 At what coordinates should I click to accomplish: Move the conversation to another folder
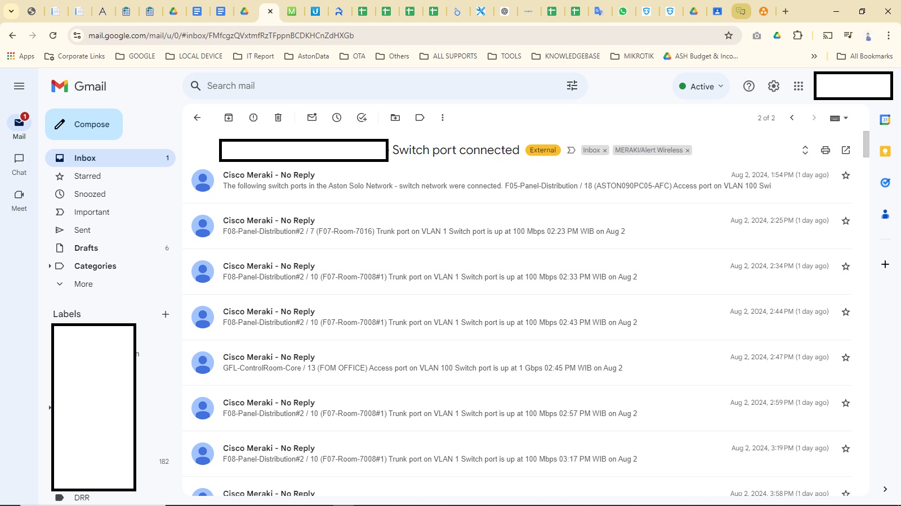pos(395,118)
